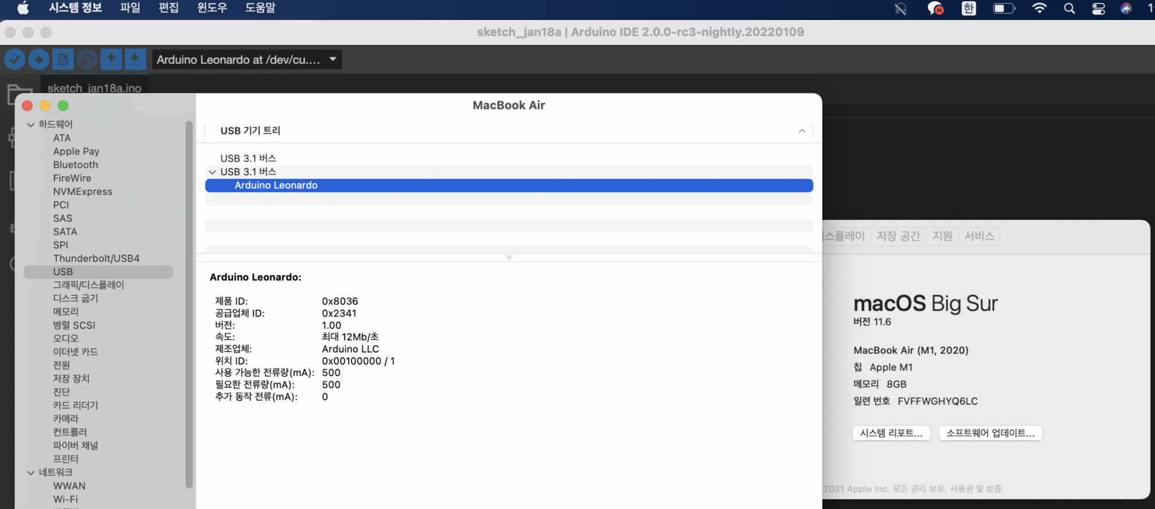This screenshot has height=509, width=1155.
Task: Collapse the 하드웨어 section in the sidebar
Action: click(30, 124)
